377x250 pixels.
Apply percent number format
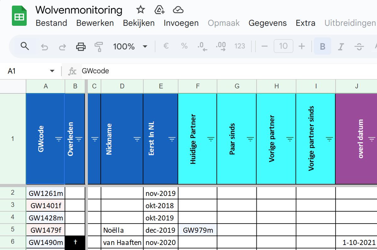[x=184, y=46]
